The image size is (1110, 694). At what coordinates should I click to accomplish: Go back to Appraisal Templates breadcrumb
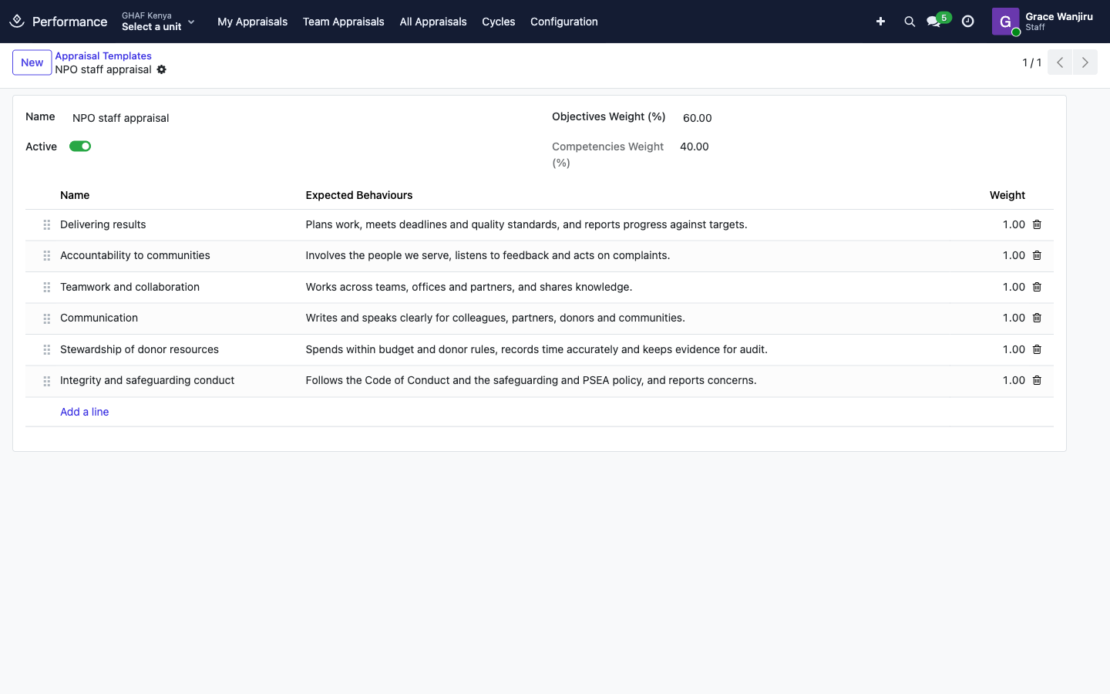[x=103, y=56]
